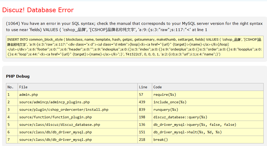This screenshot has height=146, width=267.
Task: Click the discuz_database::query(%s) code cell
Action: [x=208, y=117]
